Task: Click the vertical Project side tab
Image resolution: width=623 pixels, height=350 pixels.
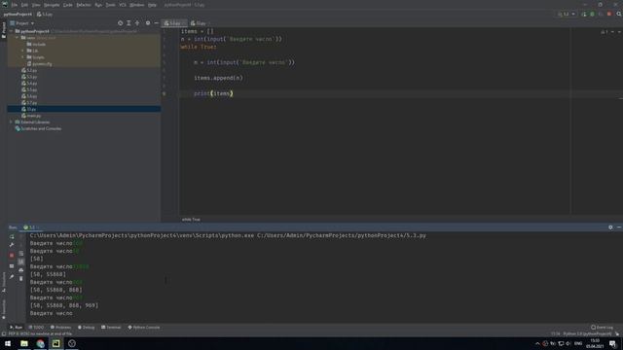Action: (x=4, y=30)
